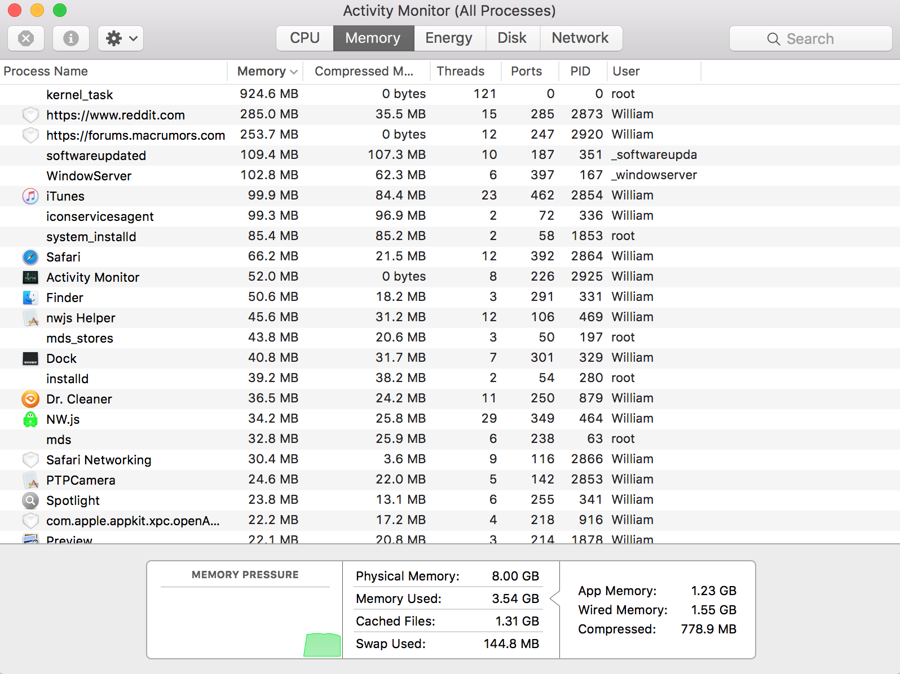Image resolution: width=900 pixels, height=674 pixels.
Task: Click the nwjs Helper icon
Action: [30, 318]
